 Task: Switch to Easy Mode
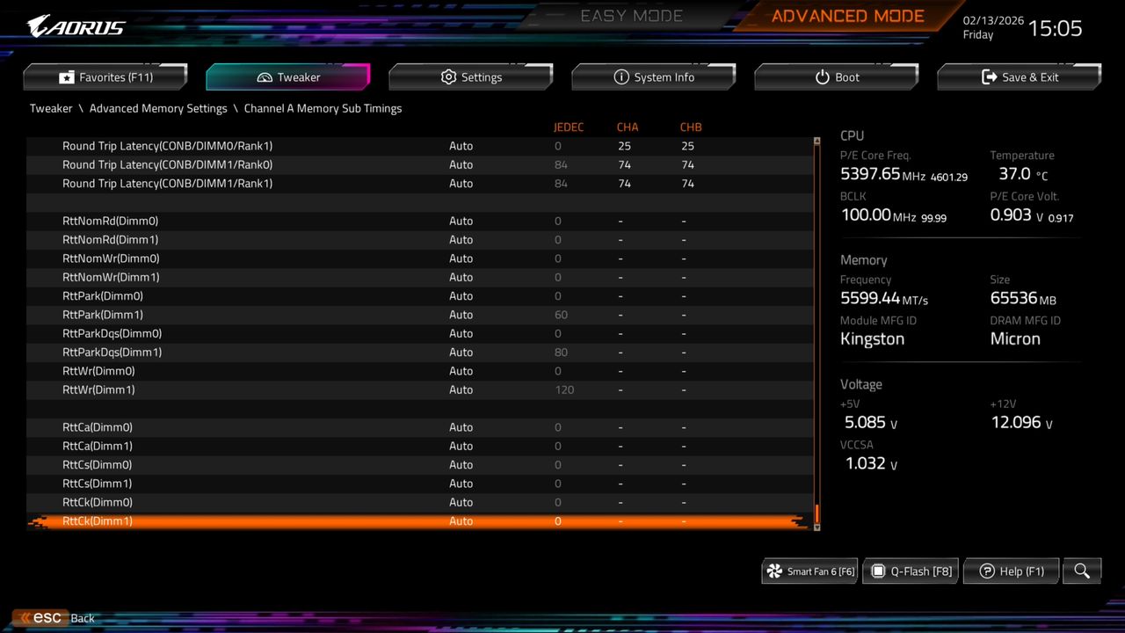coord(631,15)
